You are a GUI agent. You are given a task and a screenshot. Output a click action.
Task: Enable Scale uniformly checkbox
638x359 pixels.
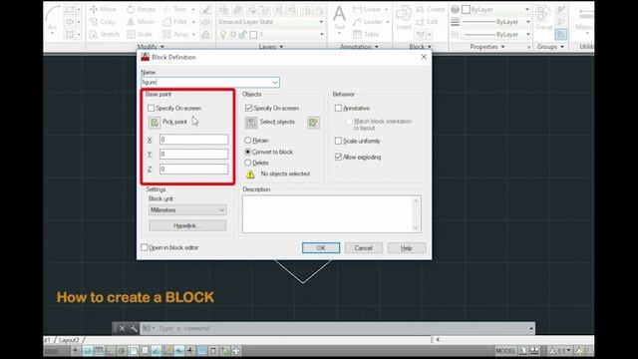tap(338, 141)
